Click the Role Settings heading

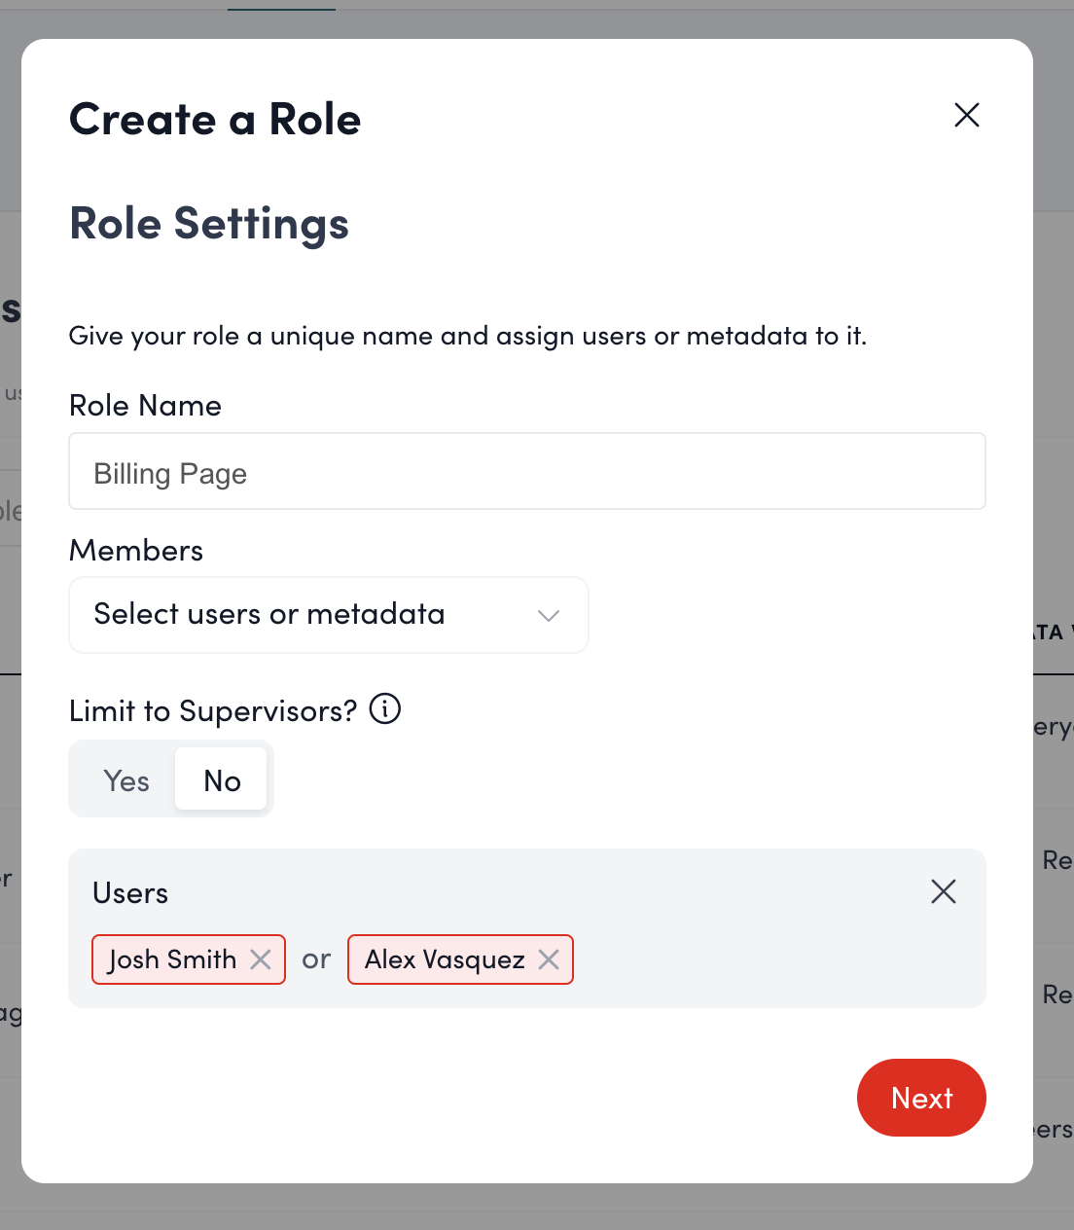(x=209, y=224)
